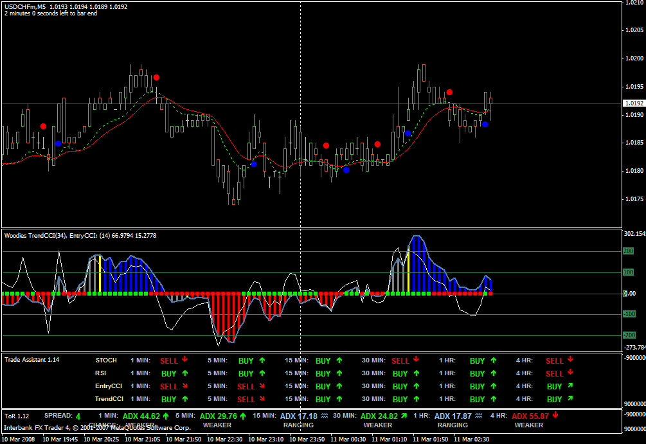646x444 pixels.
Task: Click the RSI 5 MIN green up arrow
Action: pos(262,373)
